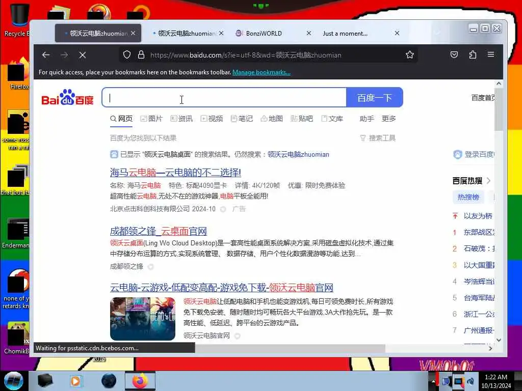Open hot search item 以友为桥
Image resolution: width=522 pixels, height=391 pixels.
(x=478, y=216)
